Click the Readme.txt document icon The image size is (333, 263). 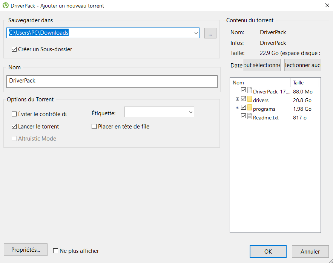click(x=250, y=116)
